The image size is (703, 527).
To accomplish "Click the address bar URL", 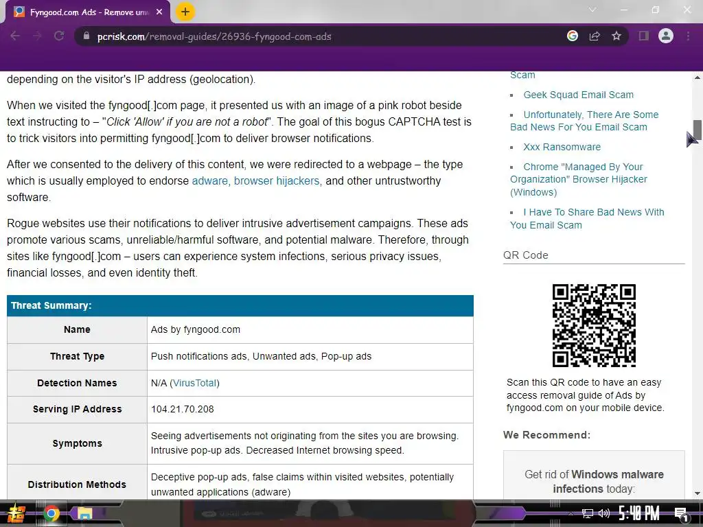I will coord(214,37).
